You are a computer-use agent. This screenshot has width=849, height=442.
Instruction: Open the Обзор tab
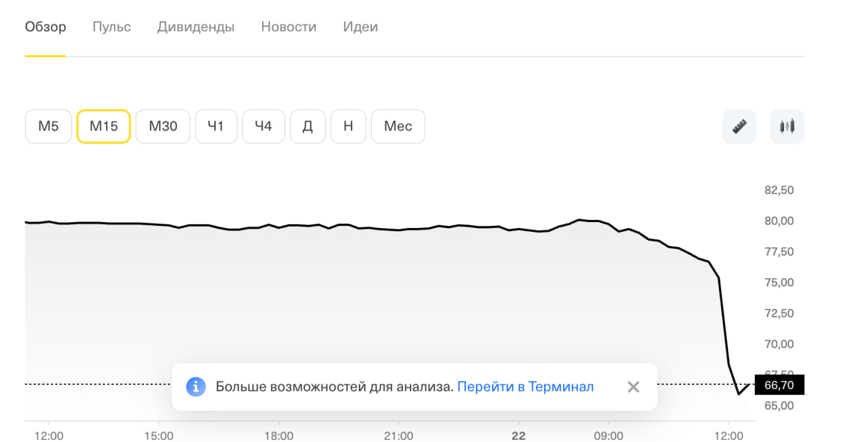[46, 27]
